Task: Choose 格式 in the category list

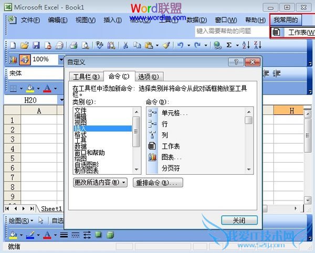Action: [x=103, y=134]
